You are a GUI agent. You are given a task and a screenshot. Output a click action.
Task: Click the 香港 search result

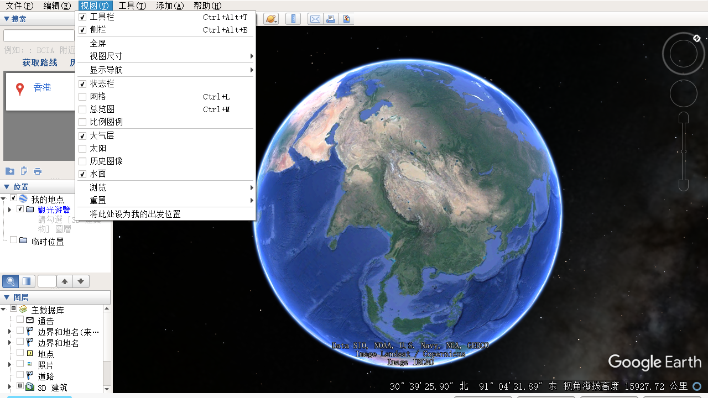tap(42, 87)
